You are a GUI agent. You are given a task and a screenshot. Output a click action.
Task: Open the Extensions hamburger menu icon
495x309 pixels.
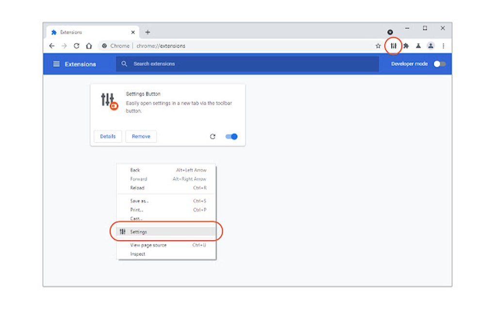57,63
